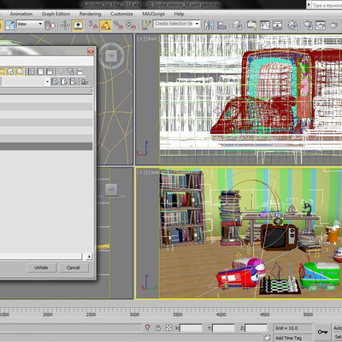Toggle the Percent Snap button
This screenshot has height=342, width=342.
(x=118, y=26)
